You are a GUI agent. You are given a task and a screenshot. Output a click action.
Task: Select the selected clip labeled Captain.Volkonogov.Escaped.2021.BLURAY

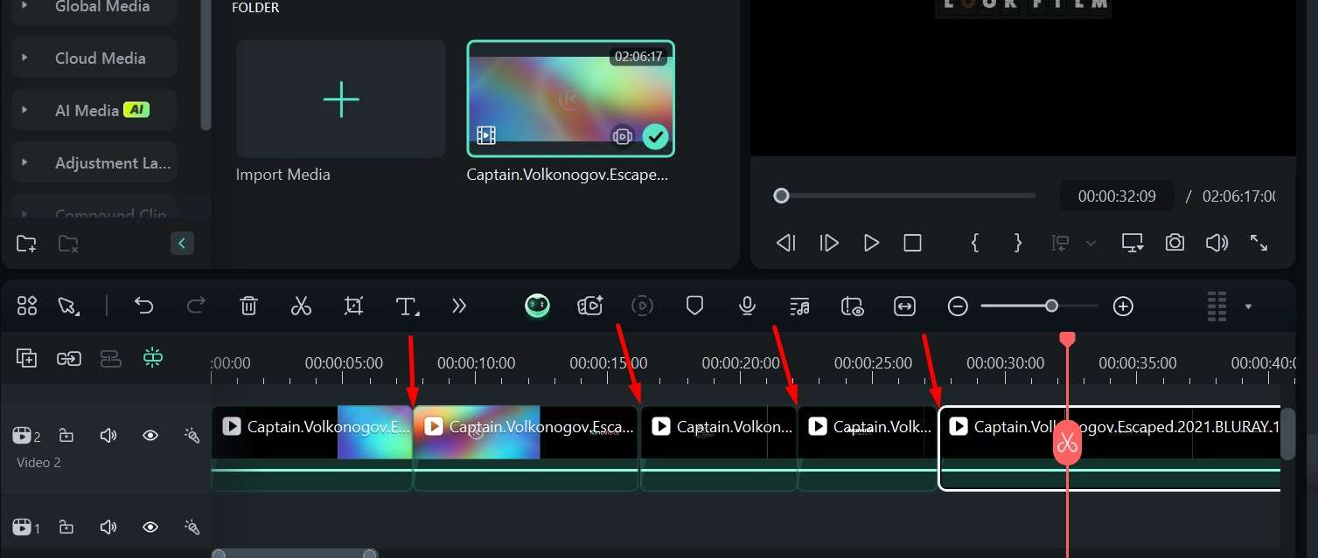[x=1111, y=448]
